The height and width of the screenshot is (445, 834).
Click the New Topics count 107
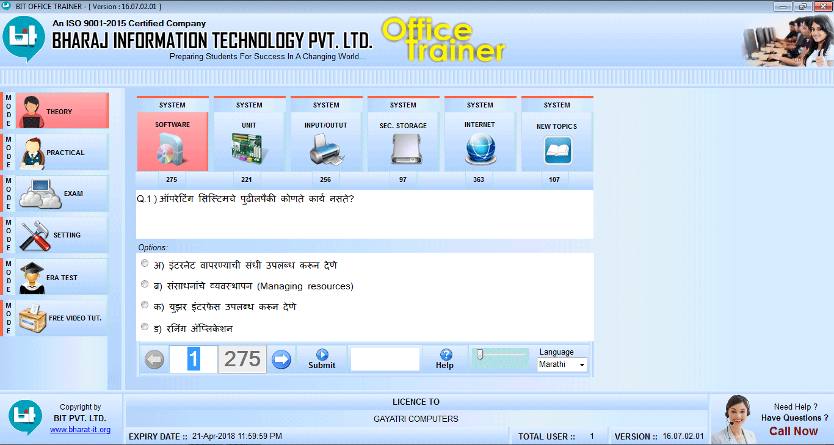[x=554, y=179]
